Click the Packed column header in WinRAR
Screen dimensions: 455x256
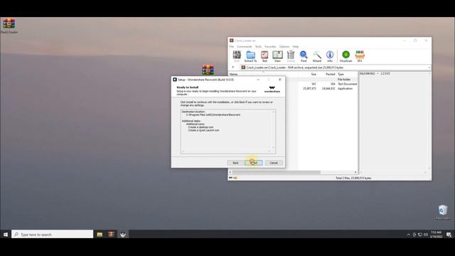coord(330,74)
